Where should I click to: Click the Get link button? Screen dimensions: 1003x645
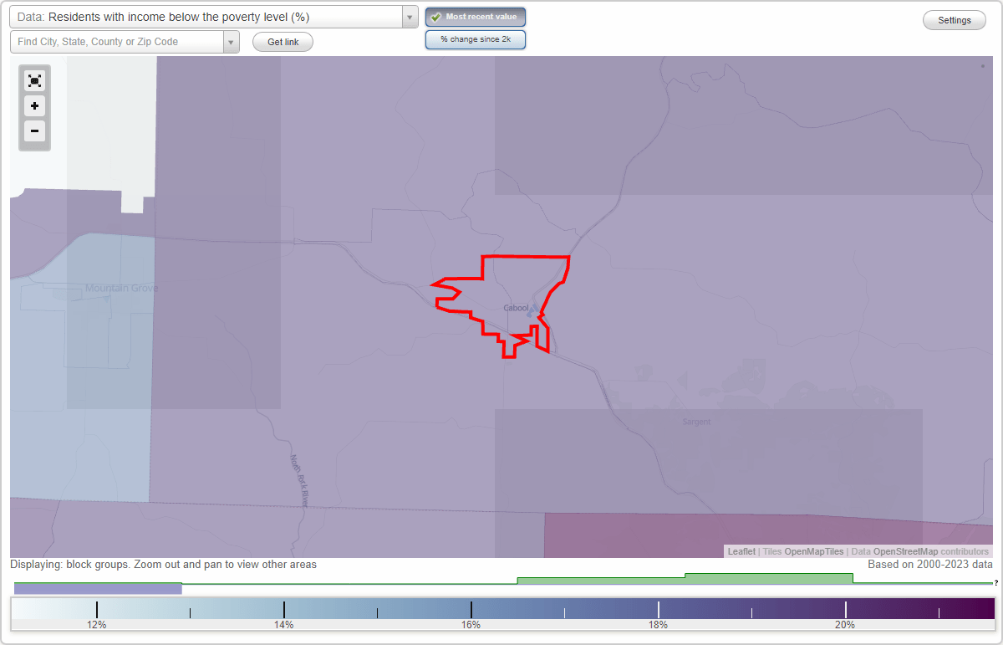pyautogui.click(x=283, y=42)
